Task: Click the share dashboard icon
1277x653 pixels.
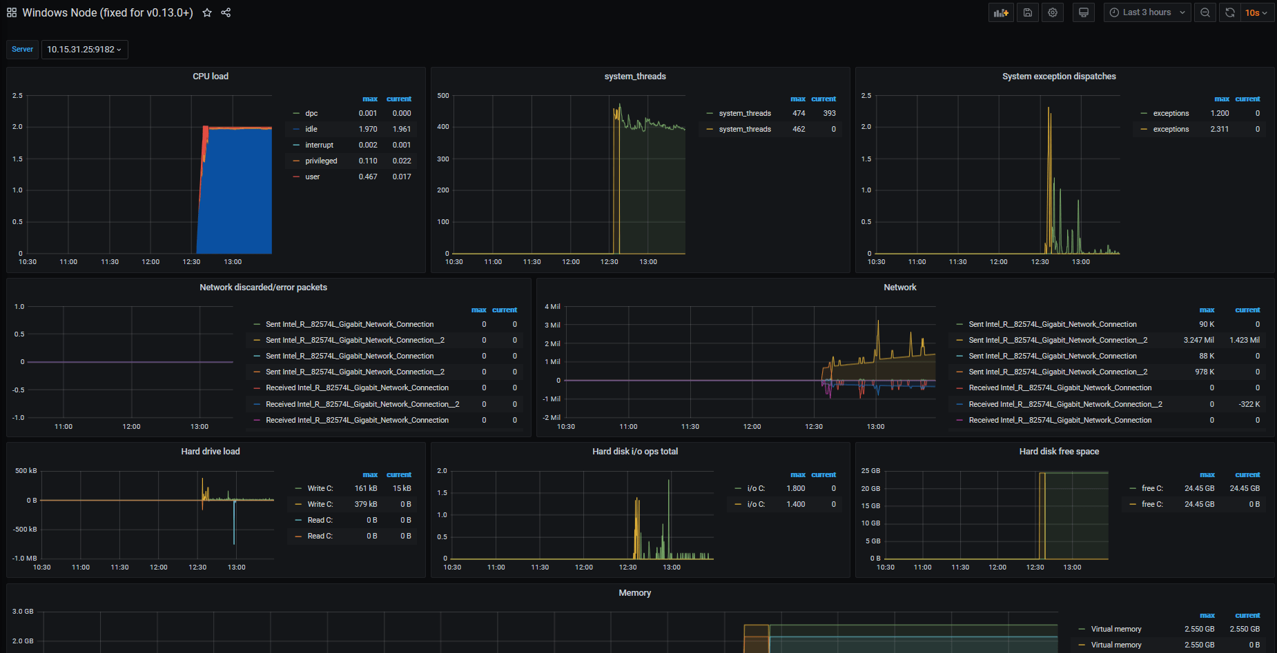Action: 226,12
